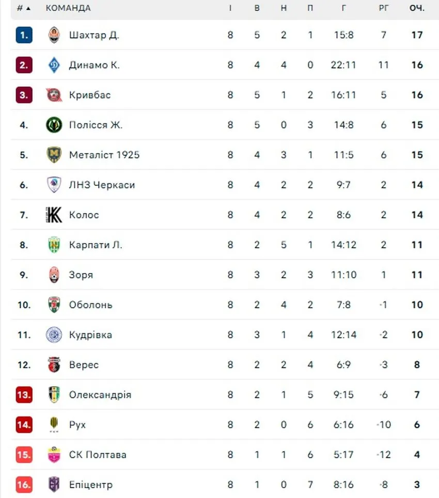This screenshot has height=498, width=439.
Task: Click the blue rank 1 position badge
Action: tap(24, 35)
